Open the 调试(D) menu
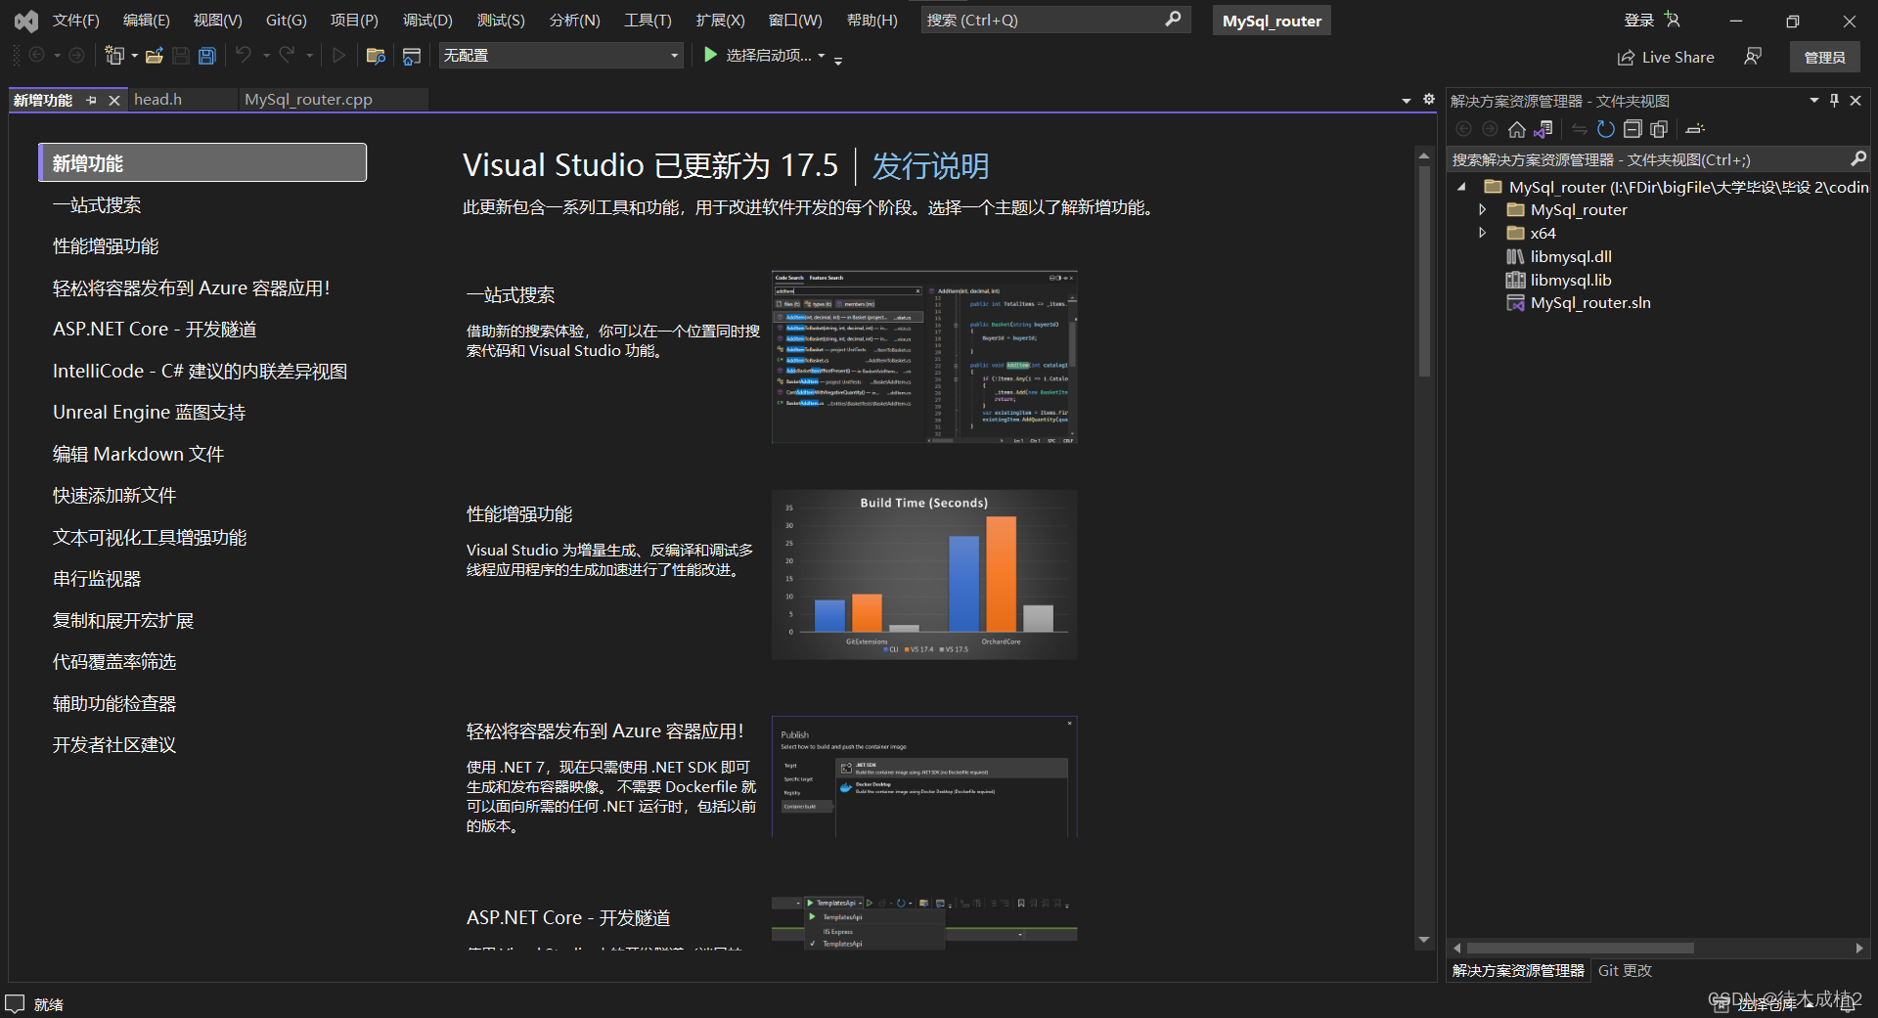This screenshot has height=1018, width=1878. [x=427, y=21]
